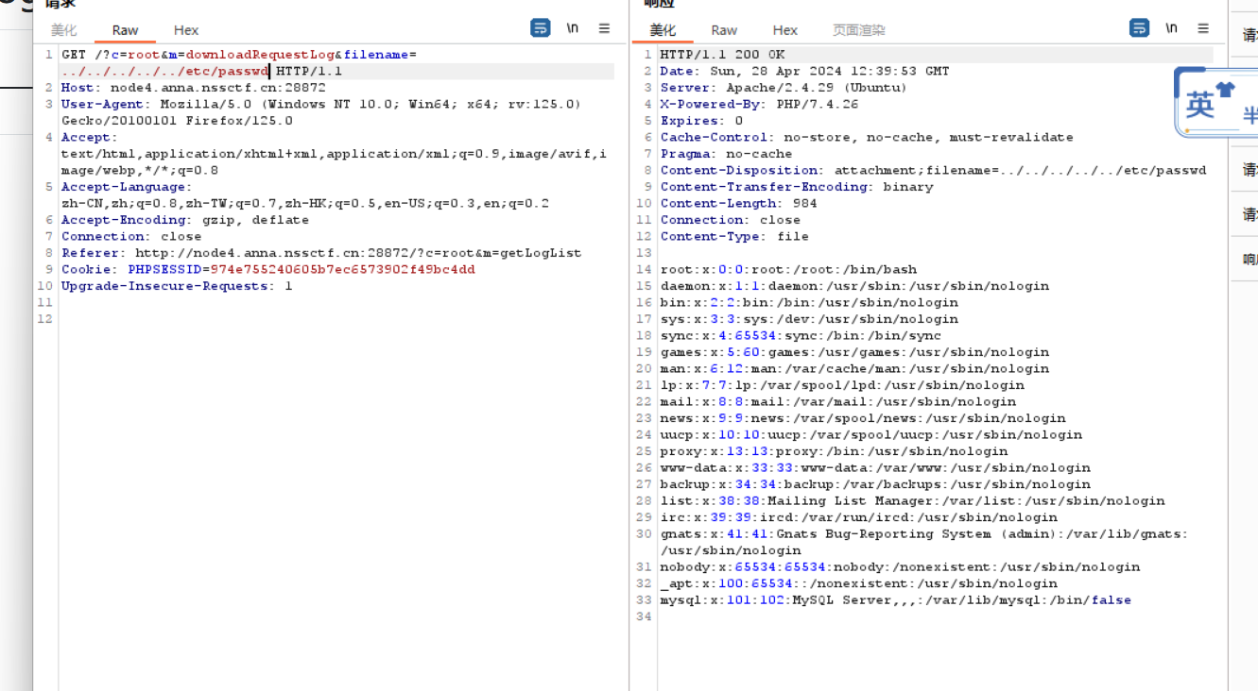Open the 页面渲染 render tab

coord(859,30)
